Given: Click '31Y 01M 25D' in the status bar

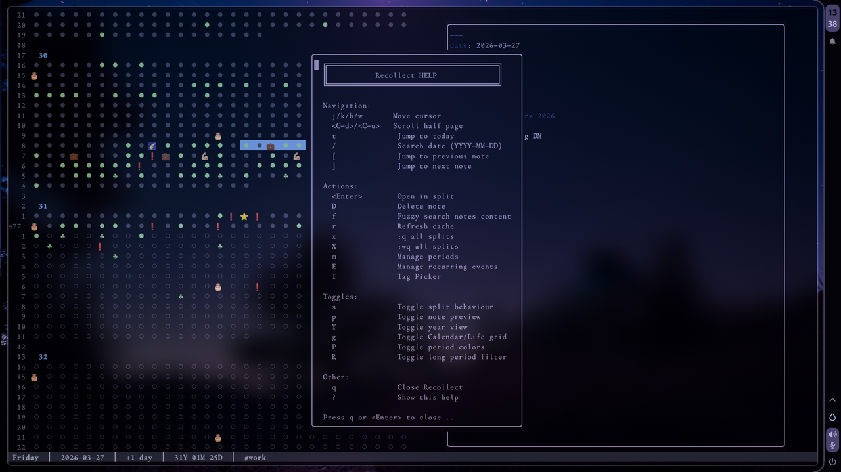Looking at the screenshot, I should click(198, 458).
